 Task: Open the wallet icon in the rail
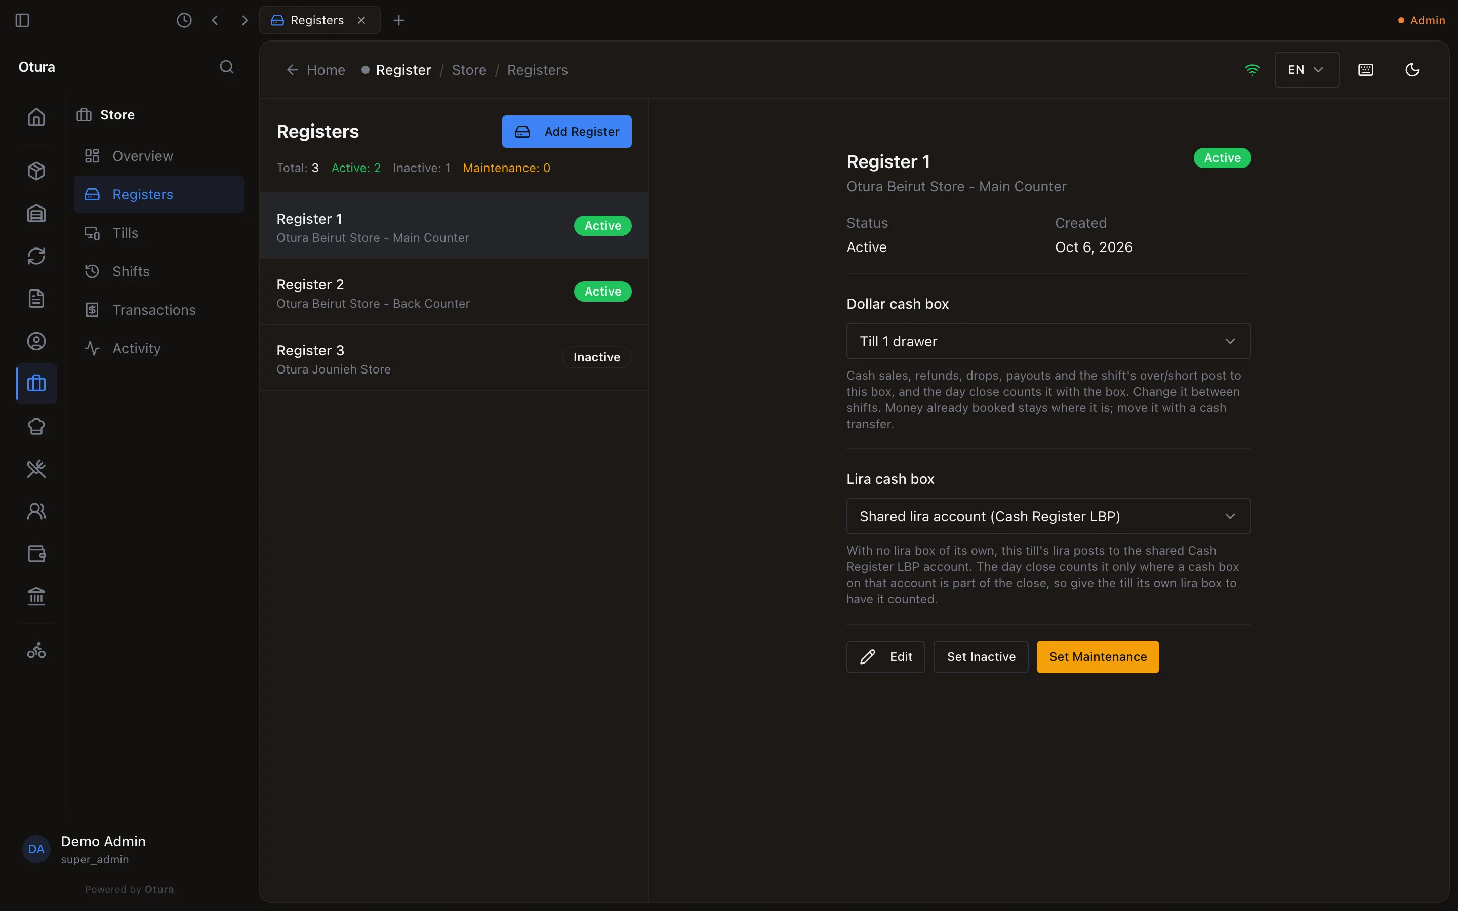point(36,554)
